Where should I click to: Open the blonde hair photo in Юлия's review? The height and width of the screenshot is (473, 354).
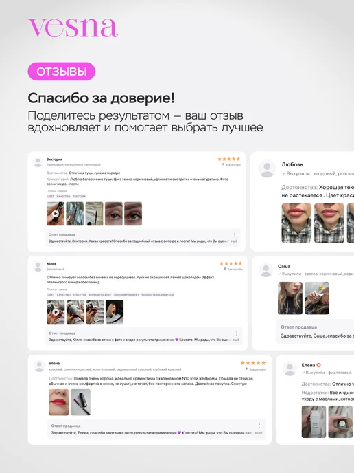click(x=115, y=312)
